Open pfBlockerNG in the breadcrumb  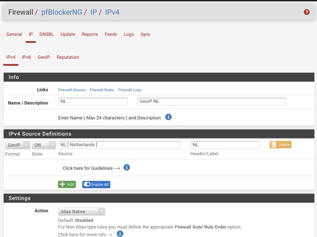coord(62,12)
